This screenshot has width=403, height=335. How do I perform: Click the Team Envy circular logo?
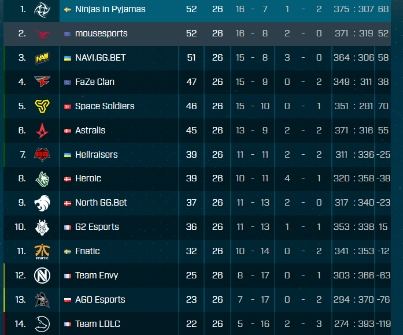tap(42, 276)
